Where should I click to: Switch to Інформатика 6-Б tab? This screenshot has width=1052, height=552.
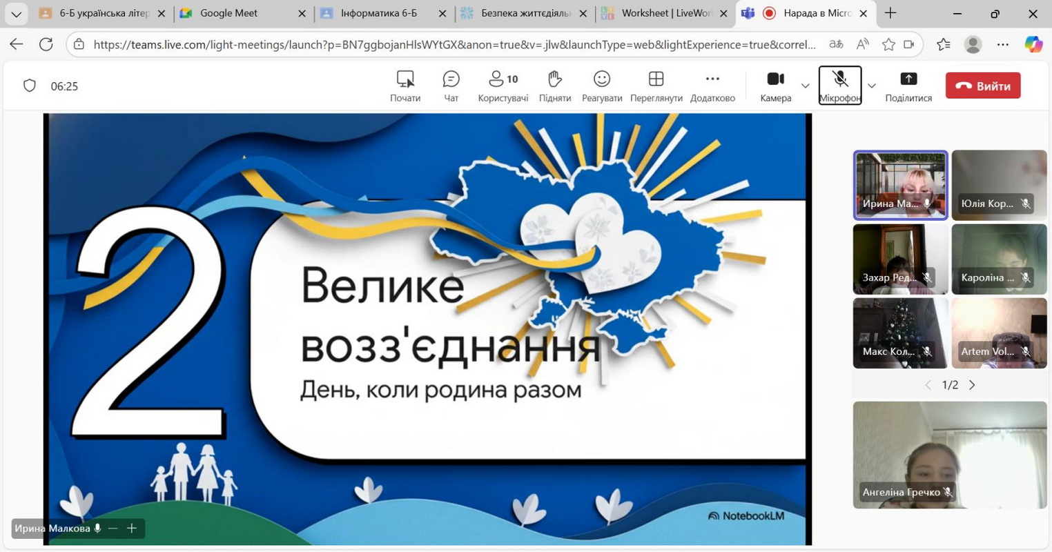click(378, 13)
